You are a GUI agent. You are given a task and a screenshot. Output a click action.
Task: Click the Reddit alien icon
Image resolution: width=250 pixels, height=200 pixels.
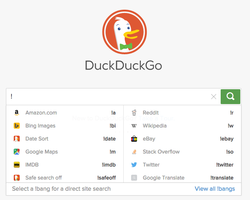coord(134,113)
